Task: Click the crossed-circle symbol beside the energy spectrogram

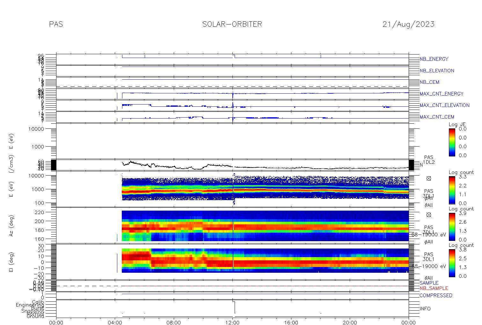Action: click(429, 178)
